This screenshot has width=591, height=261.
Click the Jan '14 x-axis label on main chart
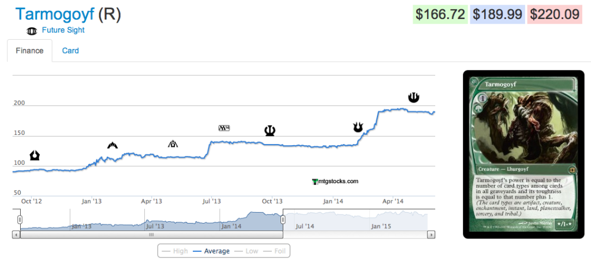pos(333,202)
